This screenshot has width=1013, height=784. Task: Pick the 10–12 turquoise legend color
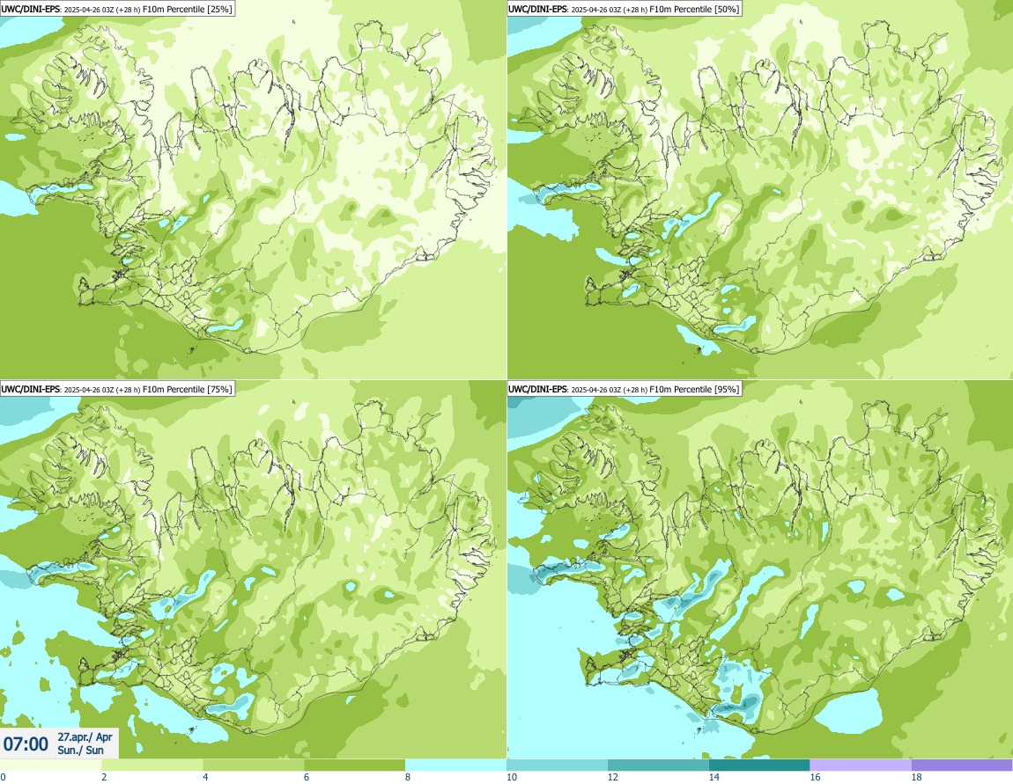(557, 765)
